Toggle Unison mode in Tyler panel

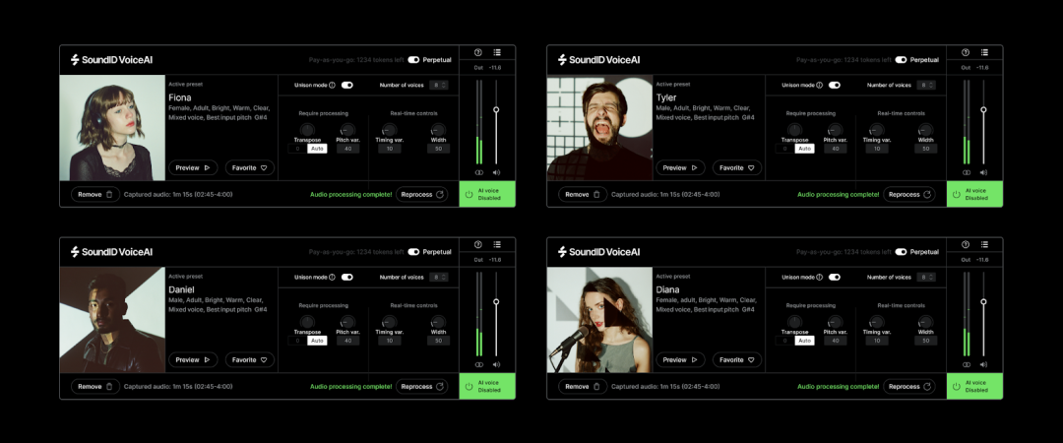(835, 86)
